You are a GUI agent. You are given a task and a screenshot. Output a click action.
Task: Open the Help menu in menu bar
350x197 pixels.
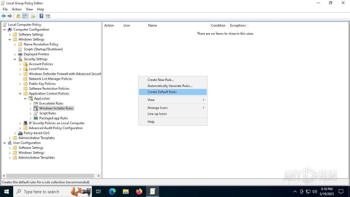tap(40, 9)
